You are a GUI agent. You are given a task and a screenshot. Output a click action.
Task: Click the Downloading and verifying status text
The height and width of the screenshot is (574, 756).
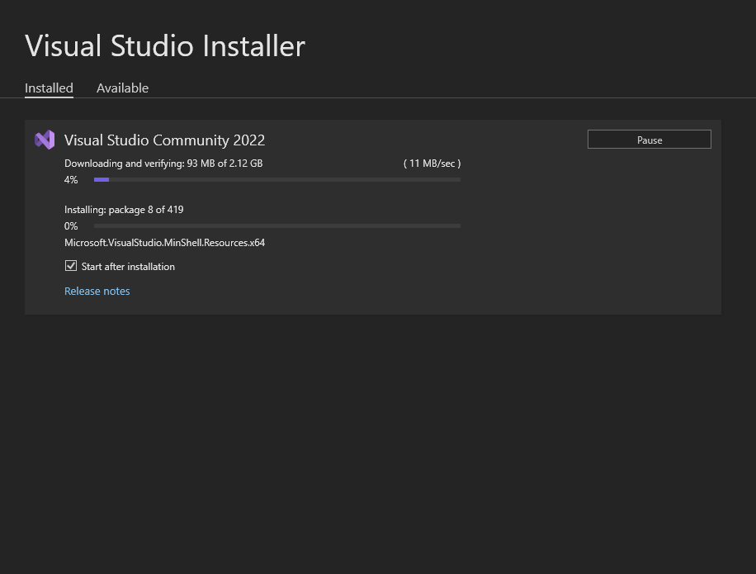click(163, 164)
